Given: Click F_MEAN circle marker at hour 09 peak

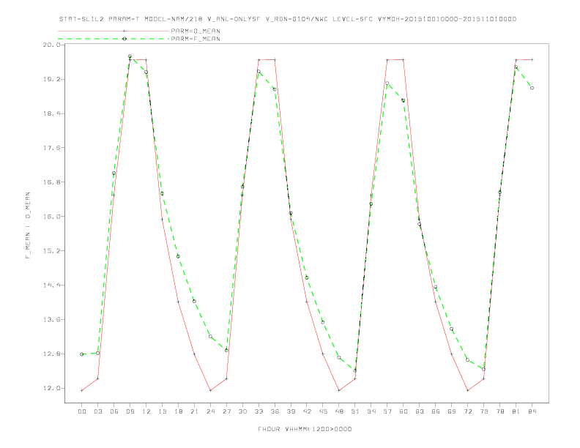Looking at the screenshot, I should click(x=130, y=56).
